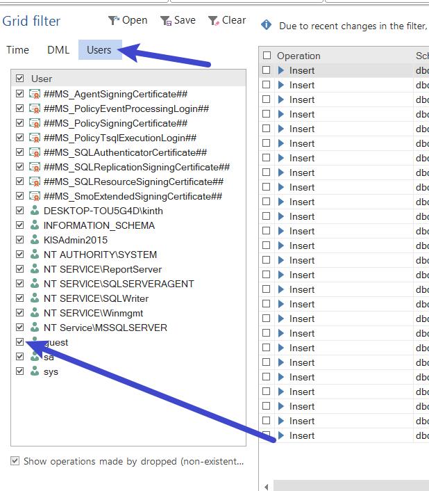Select the INFORMATION_SCHEMA user name
Screen dimensions: 429x491
[99, 225]
